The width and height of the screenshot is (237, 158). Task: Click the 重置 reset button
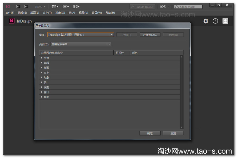click(x=173, y=133)
